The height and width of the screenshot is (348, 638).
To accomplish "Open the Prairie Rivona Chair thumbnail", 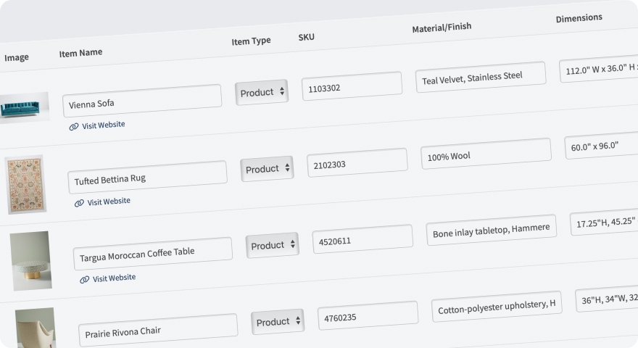I will (x=36, y=328).
